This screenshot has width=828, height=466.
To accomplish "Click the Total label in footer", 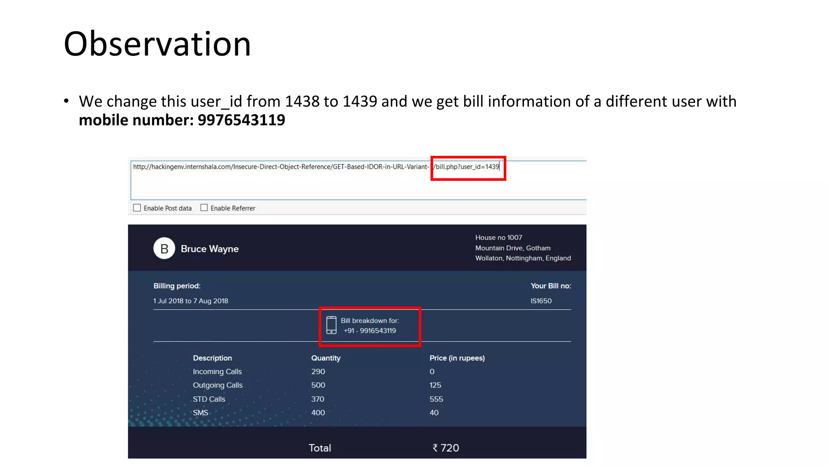I will click(320, 448).
